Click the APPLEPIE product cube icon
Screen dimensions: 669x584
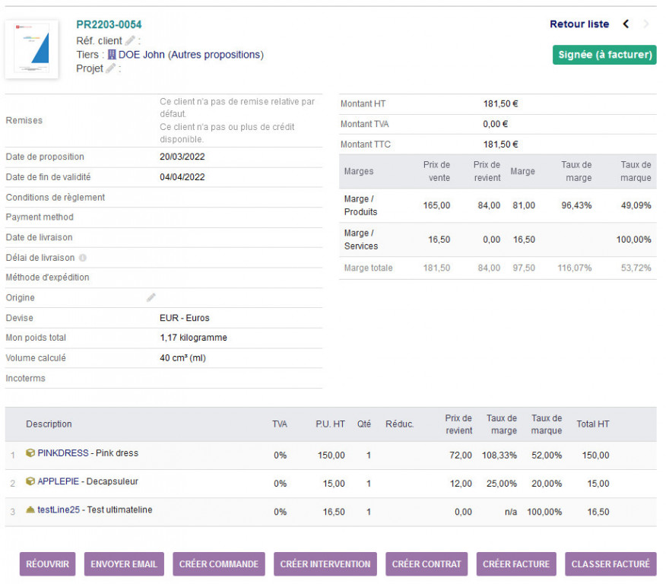(30, 481)
